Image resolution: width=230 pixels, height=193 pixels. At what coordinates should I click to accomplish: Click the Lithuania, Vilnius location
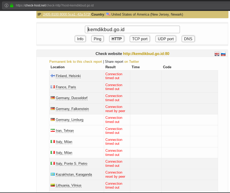[69, 185]
